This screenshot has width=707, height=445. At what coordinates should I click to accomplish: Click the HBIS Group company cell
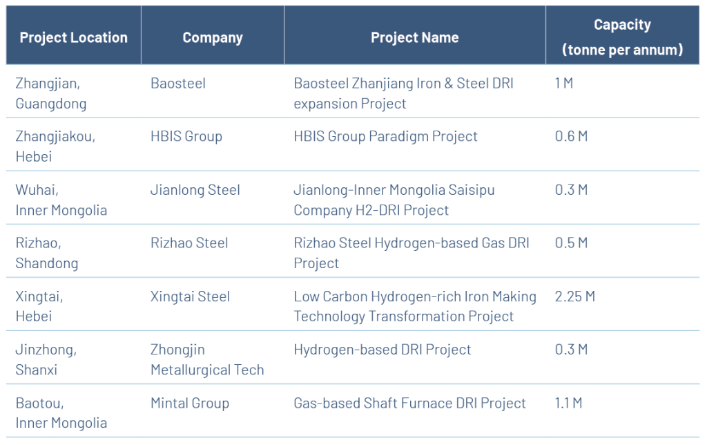(x=186, y=136)
